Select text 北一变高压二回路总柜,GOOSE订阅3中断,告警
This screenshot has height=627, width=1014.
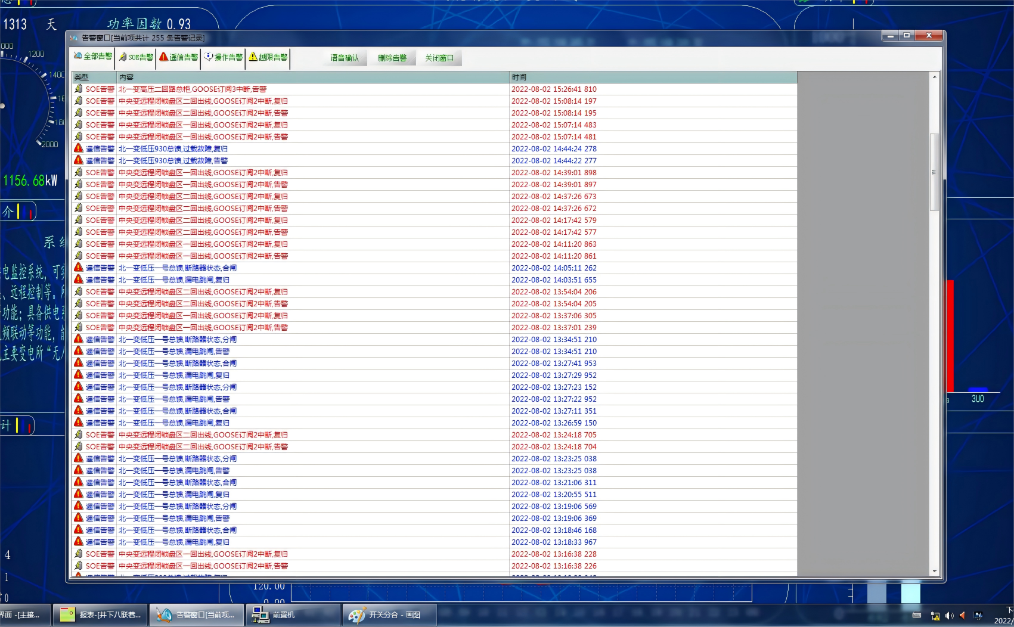[x=193, y=89]
